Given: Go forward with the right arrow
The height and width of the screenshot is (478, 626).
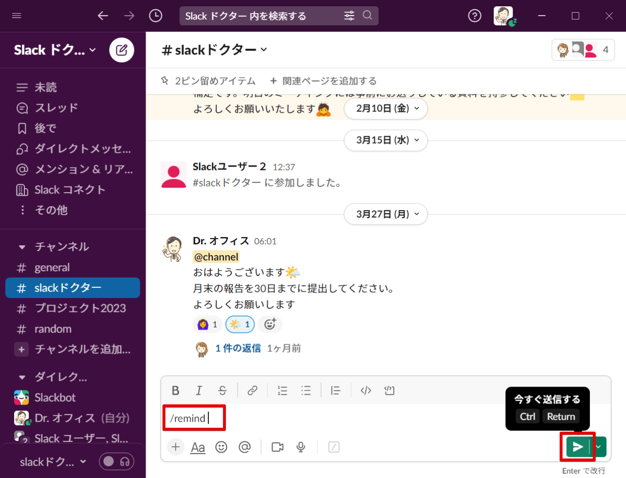Looking at the screenshot, I should pos(129,16).
